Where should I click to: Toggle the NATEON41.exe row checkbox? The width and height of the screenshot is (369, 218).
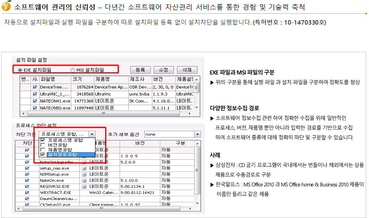pyautogui.click(x=35, y=101)
